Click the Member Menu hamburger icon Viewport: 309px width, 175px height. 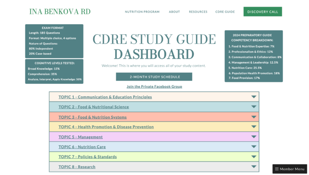tap(277, 169)
